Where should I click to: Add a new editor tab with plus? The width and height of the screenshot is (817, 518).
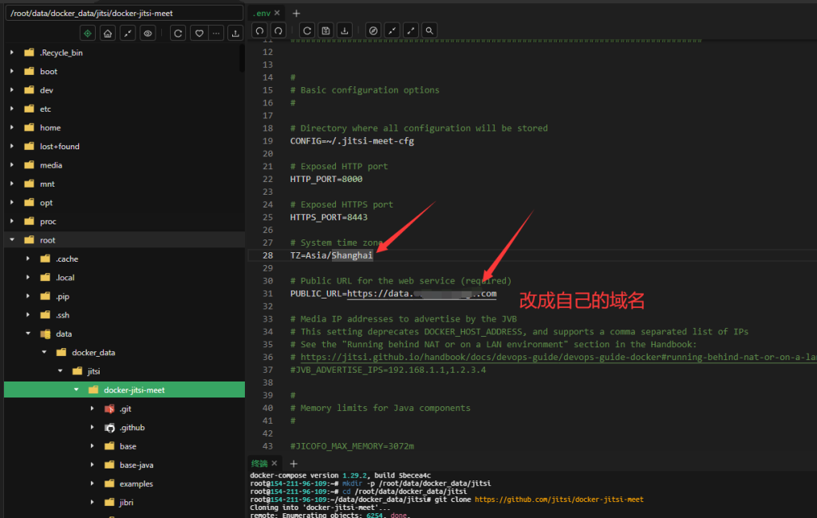point(297,14)
